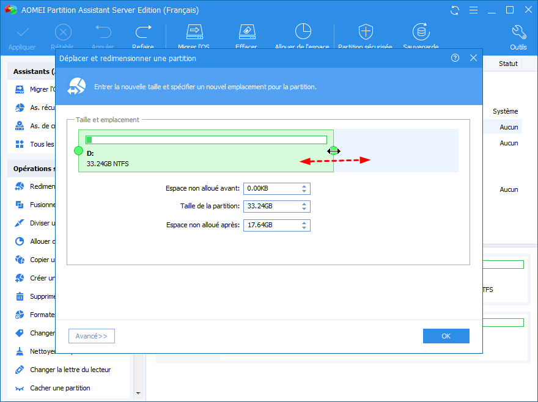Screen dimensions: 538x402
Task: Click the 33.24GB NTFS partition label
Action: [108, 164]
